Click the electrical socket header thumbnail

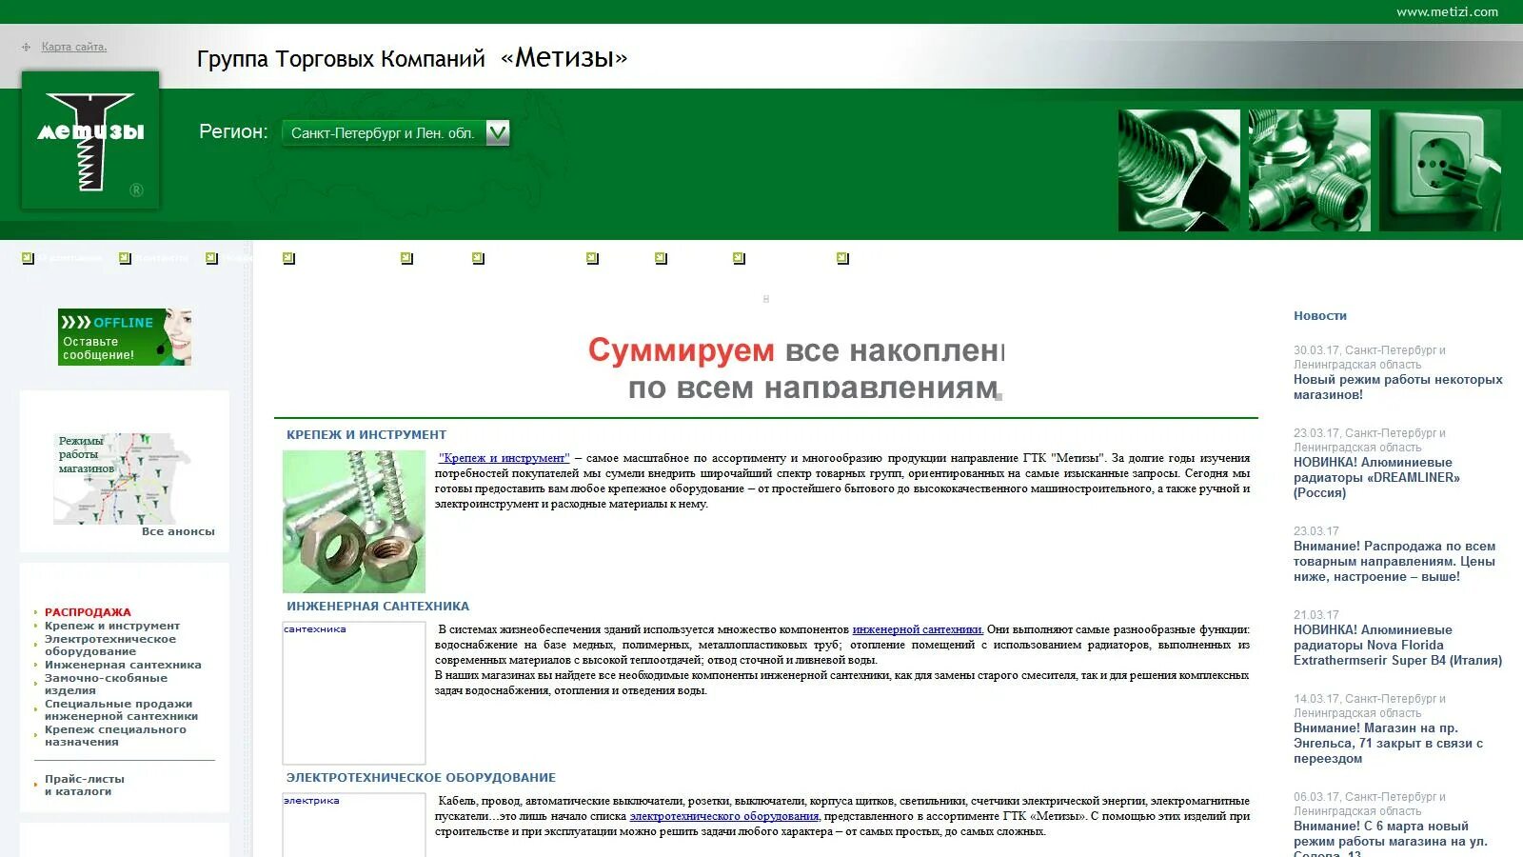coord(1440,170)
